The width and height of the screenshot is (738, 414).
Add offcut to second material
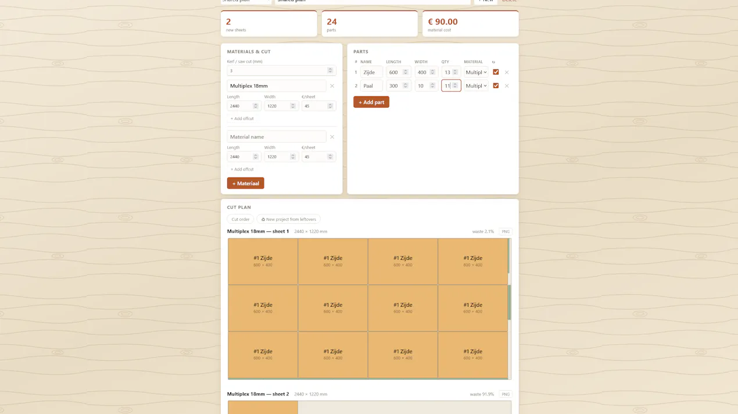pyautogui.click(x=242, y=169)
